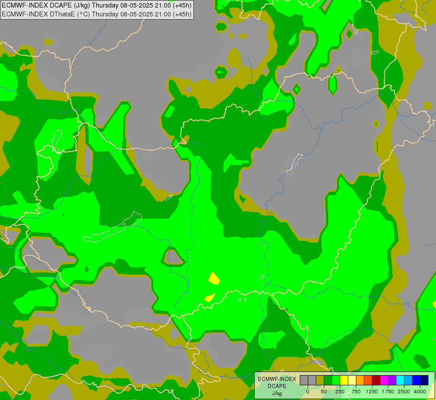Screen dimensions: 436x400
Task: Click the DCAPE (J/kg) title line
Action: tap(97, 5)
